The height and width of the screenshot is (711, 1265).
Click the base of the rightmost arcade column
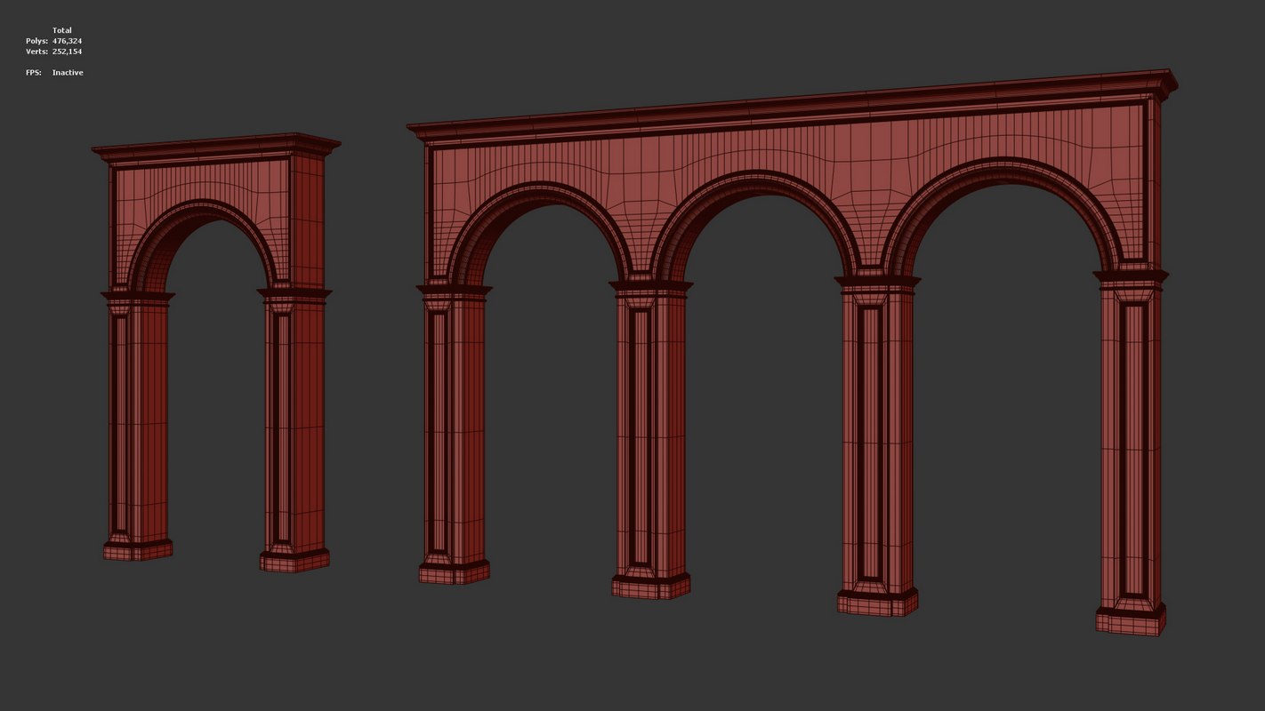click(x=1130, y=619)
